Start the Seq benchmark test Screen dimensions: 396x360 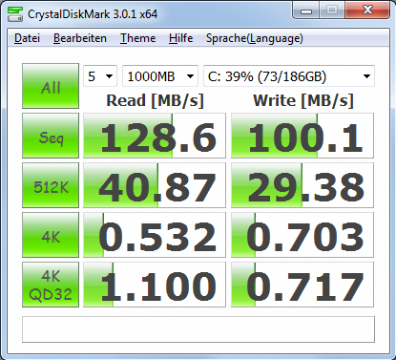(51, 136)
